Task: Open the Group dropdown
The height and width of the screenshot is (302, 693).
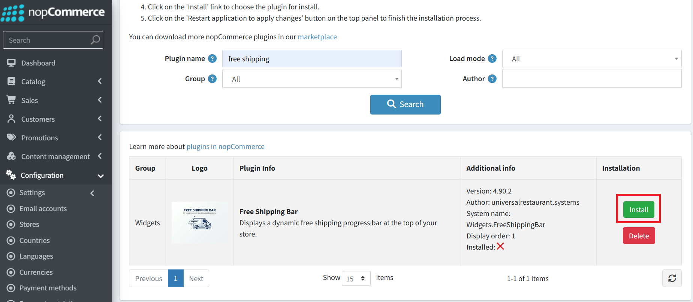Action: (312, 79)
